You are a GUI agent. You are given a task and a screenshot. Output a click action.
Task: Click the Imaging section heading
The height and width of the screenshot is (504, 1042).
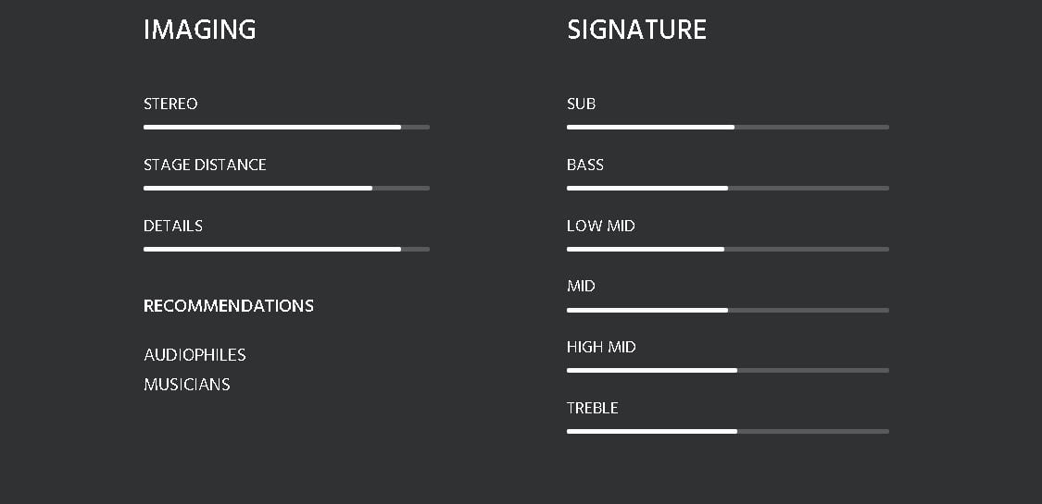coord(200,30)
